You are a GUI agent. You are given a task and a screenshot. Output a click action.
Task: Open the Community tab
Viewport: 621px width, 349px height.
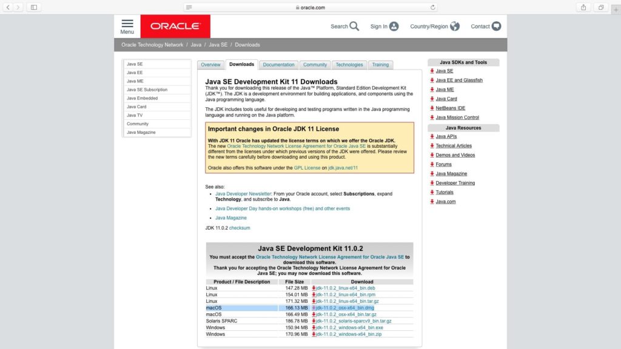click(x=315, y=64)
